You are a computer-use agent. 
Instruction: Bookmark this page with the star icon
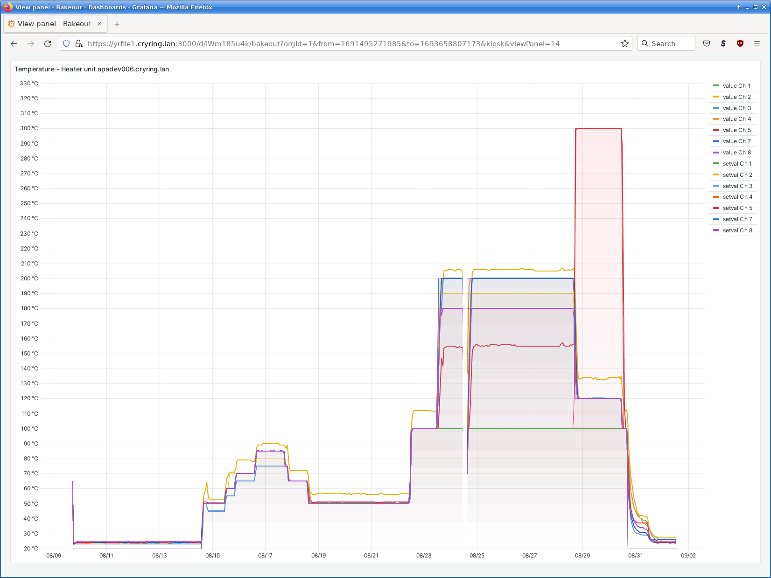tap(625, 43)
